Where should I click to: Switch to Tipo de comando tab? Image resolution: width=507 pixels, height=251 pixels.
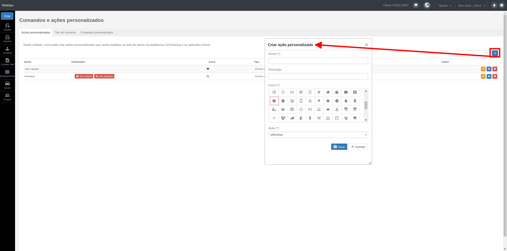[65, 33]
